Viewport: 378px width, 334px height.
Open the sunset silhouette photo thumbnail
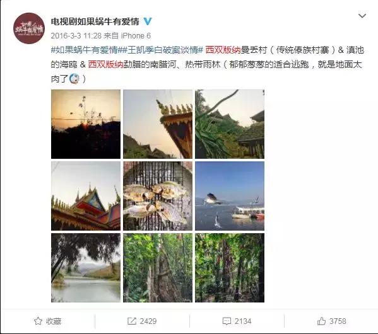pyautogui.click(x=86, y=124)
